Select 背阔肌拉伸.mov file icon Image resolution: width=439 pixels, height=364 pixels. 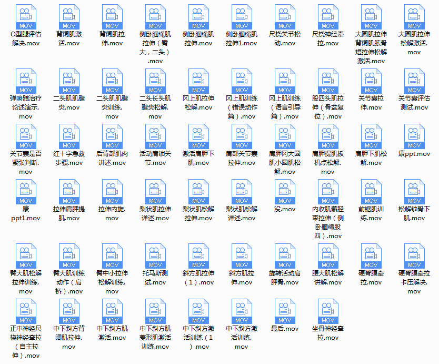pos(112,16)
